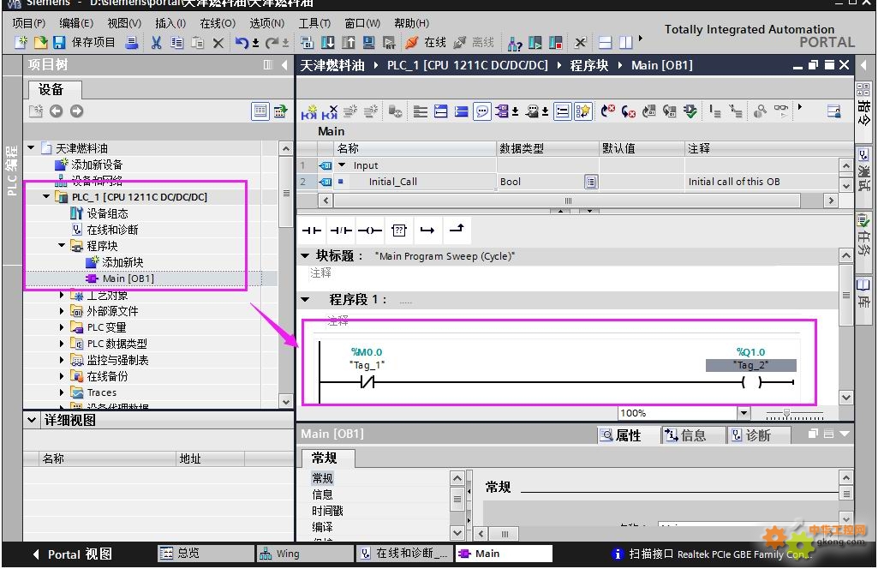Click the Bool data type selector button
This screenshot has height=569, width=878.
point(591,182)
